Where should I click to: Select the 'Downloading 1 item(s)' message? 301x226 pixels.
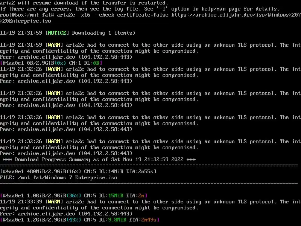click(x=104, y=33)
